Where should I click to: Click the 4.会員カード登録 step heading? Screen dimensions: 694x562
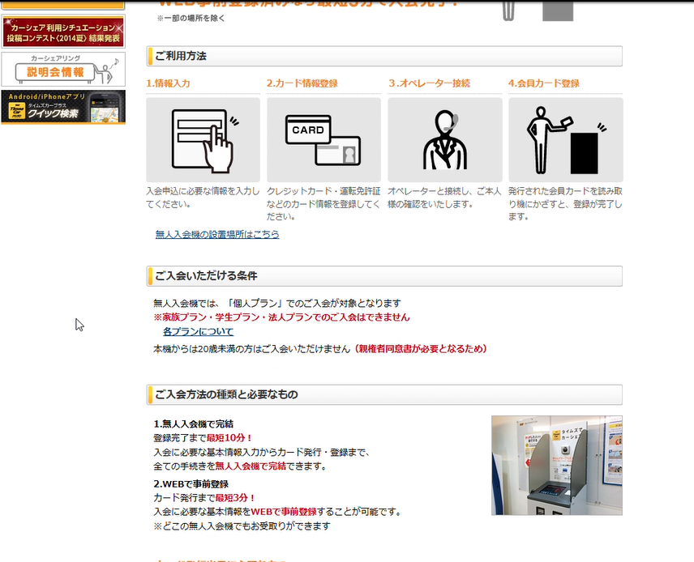tap(544, 83)
